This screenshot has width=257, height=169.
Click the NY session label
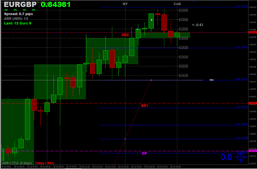tap(125, 4)
